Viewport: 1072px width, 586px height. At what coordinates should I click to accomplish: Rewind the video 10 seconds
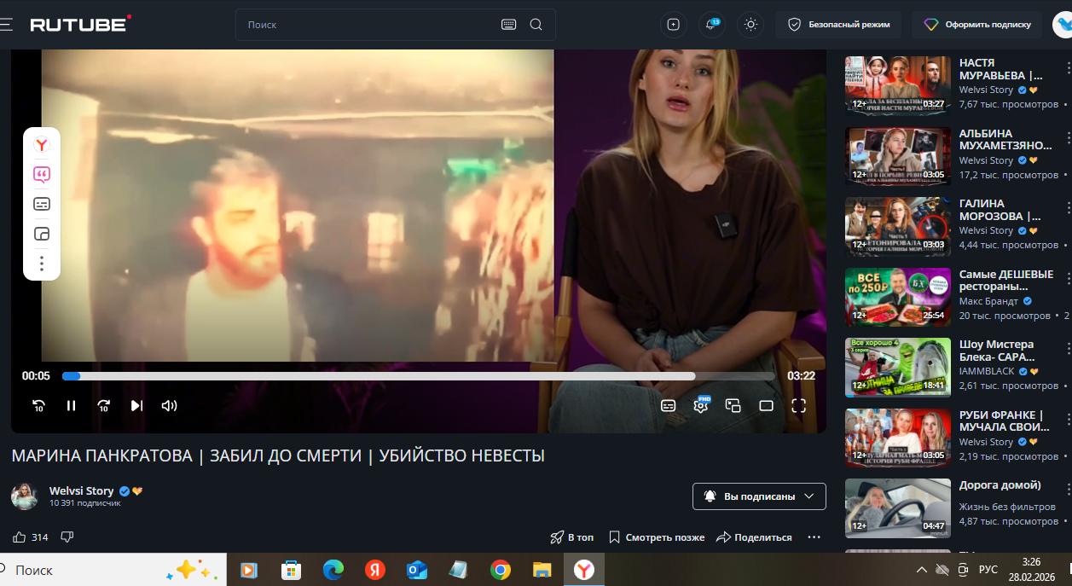coord(38,406)
